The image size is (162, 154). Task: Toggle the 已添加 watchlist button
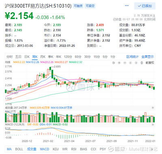[145, 6]
